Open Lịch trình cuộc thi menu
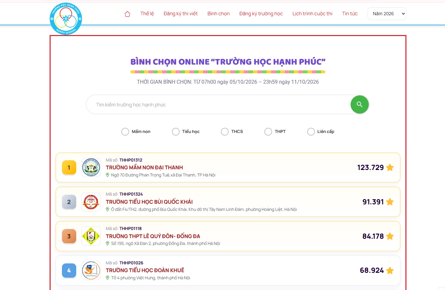Image resolution: width=445 pixels, height=290 pixels. coord(312,14)
